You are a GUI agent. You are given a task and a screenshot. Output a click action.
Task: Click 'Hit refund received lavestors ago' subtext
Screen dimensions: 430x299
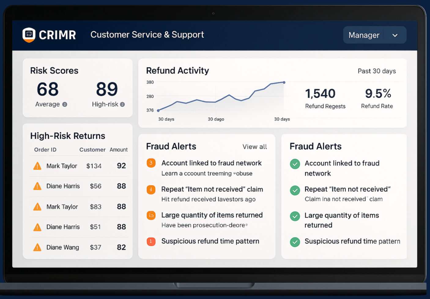click(209, 199)
